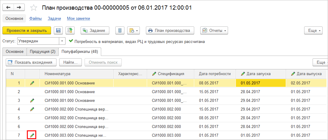Click row 5 need date 08.05.2017
Screen dimensions: 328x140
click(215, 118)
